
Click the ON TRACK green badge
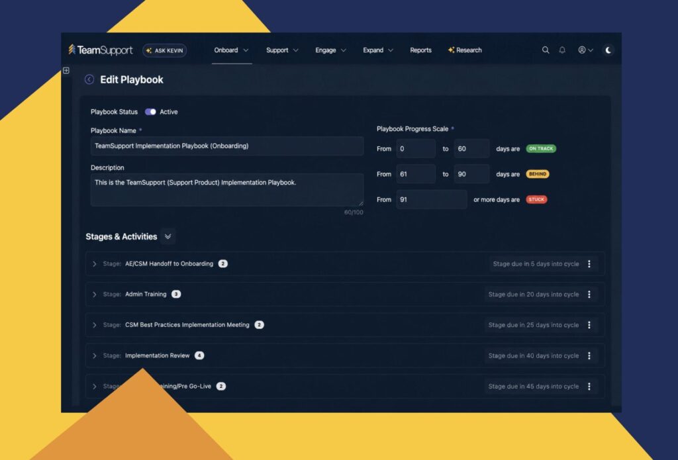(541, 149)
